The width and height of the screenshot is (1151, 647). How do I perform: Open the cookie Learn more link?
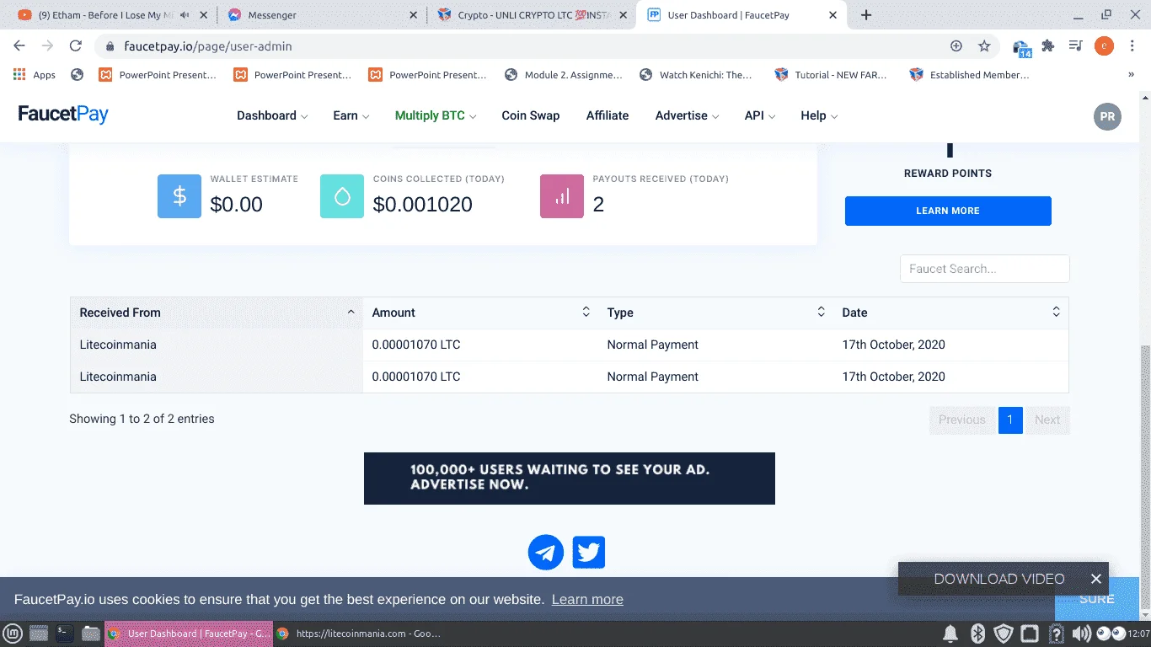pyautogui.click(x=587, y=600)
